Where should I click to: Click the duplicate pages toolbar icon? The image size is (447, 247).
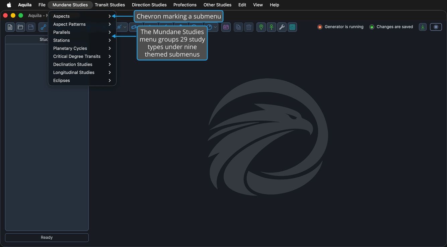(238, 27)
